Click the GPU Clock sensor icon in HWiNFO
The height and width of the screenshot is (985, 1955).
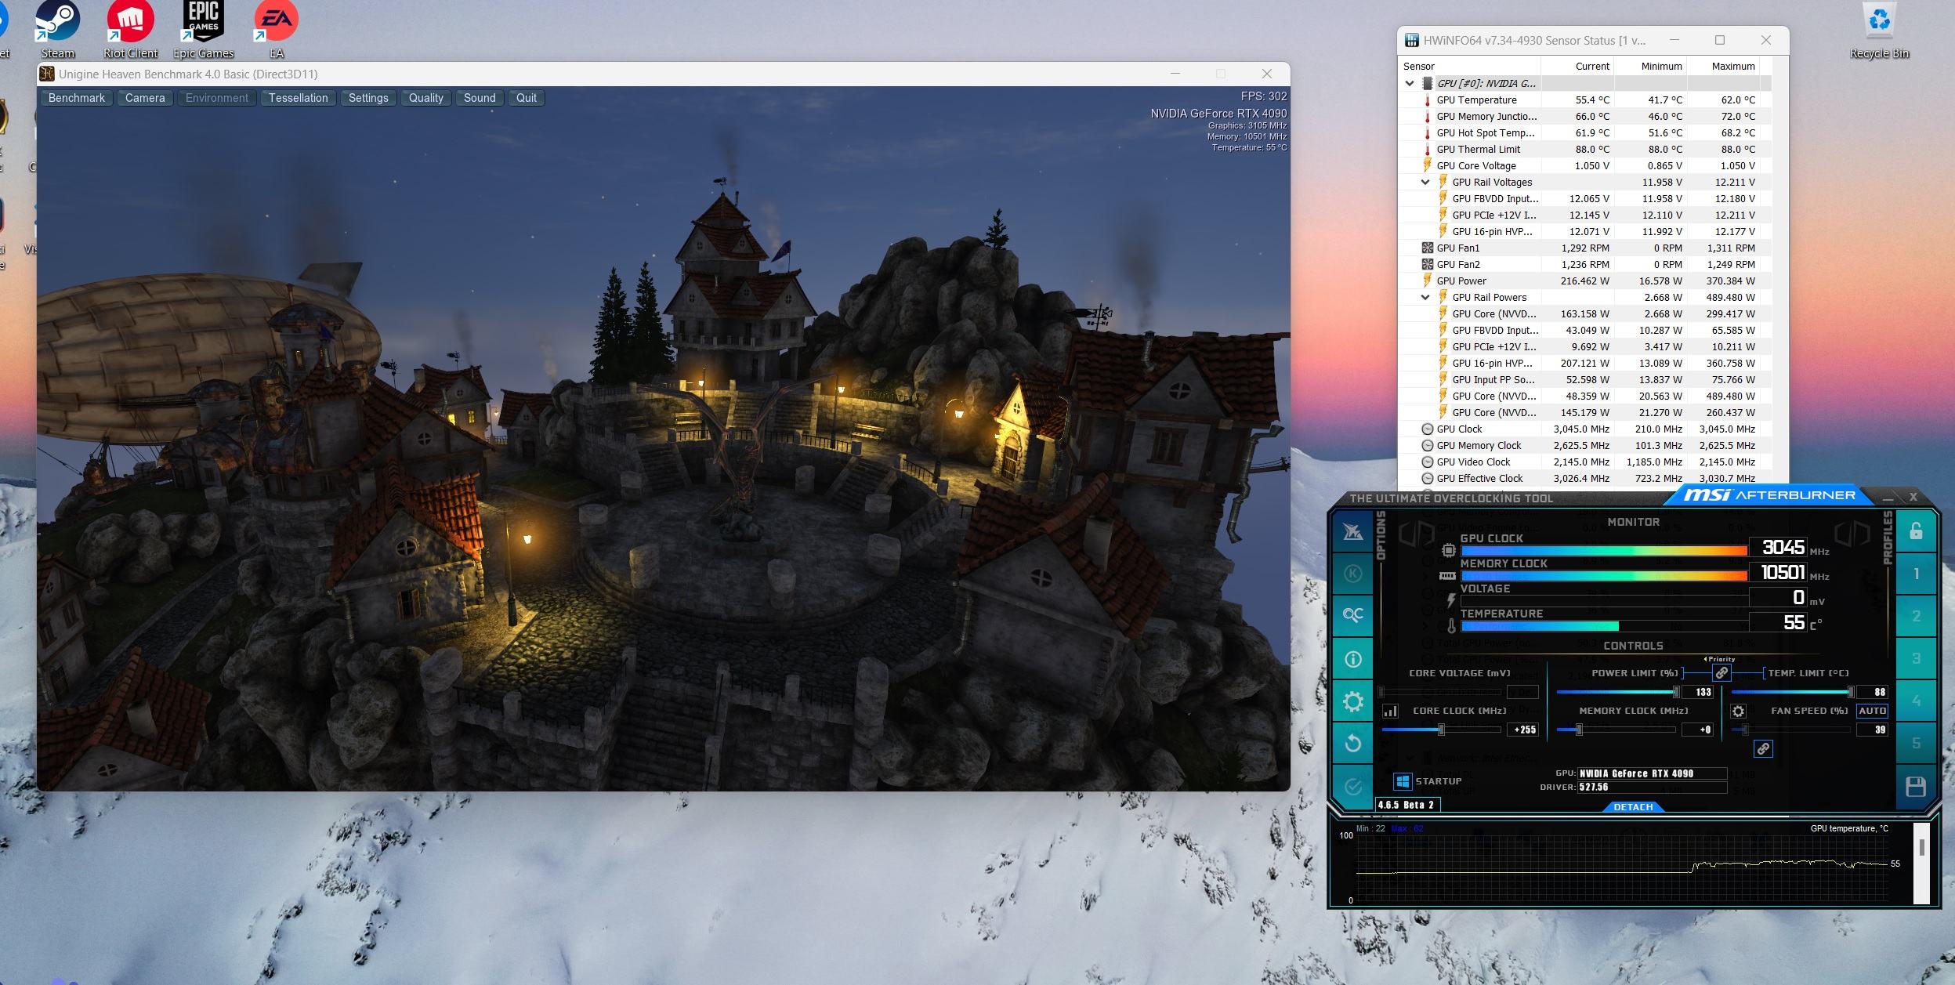click(x=1427, y=429)
